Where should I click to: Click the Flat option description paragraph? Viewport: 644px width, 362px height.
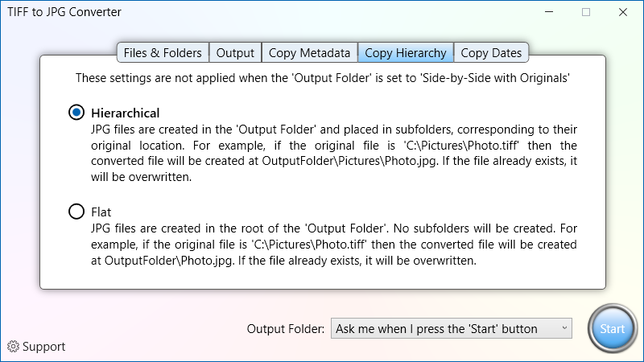click(x=334, y=245)
